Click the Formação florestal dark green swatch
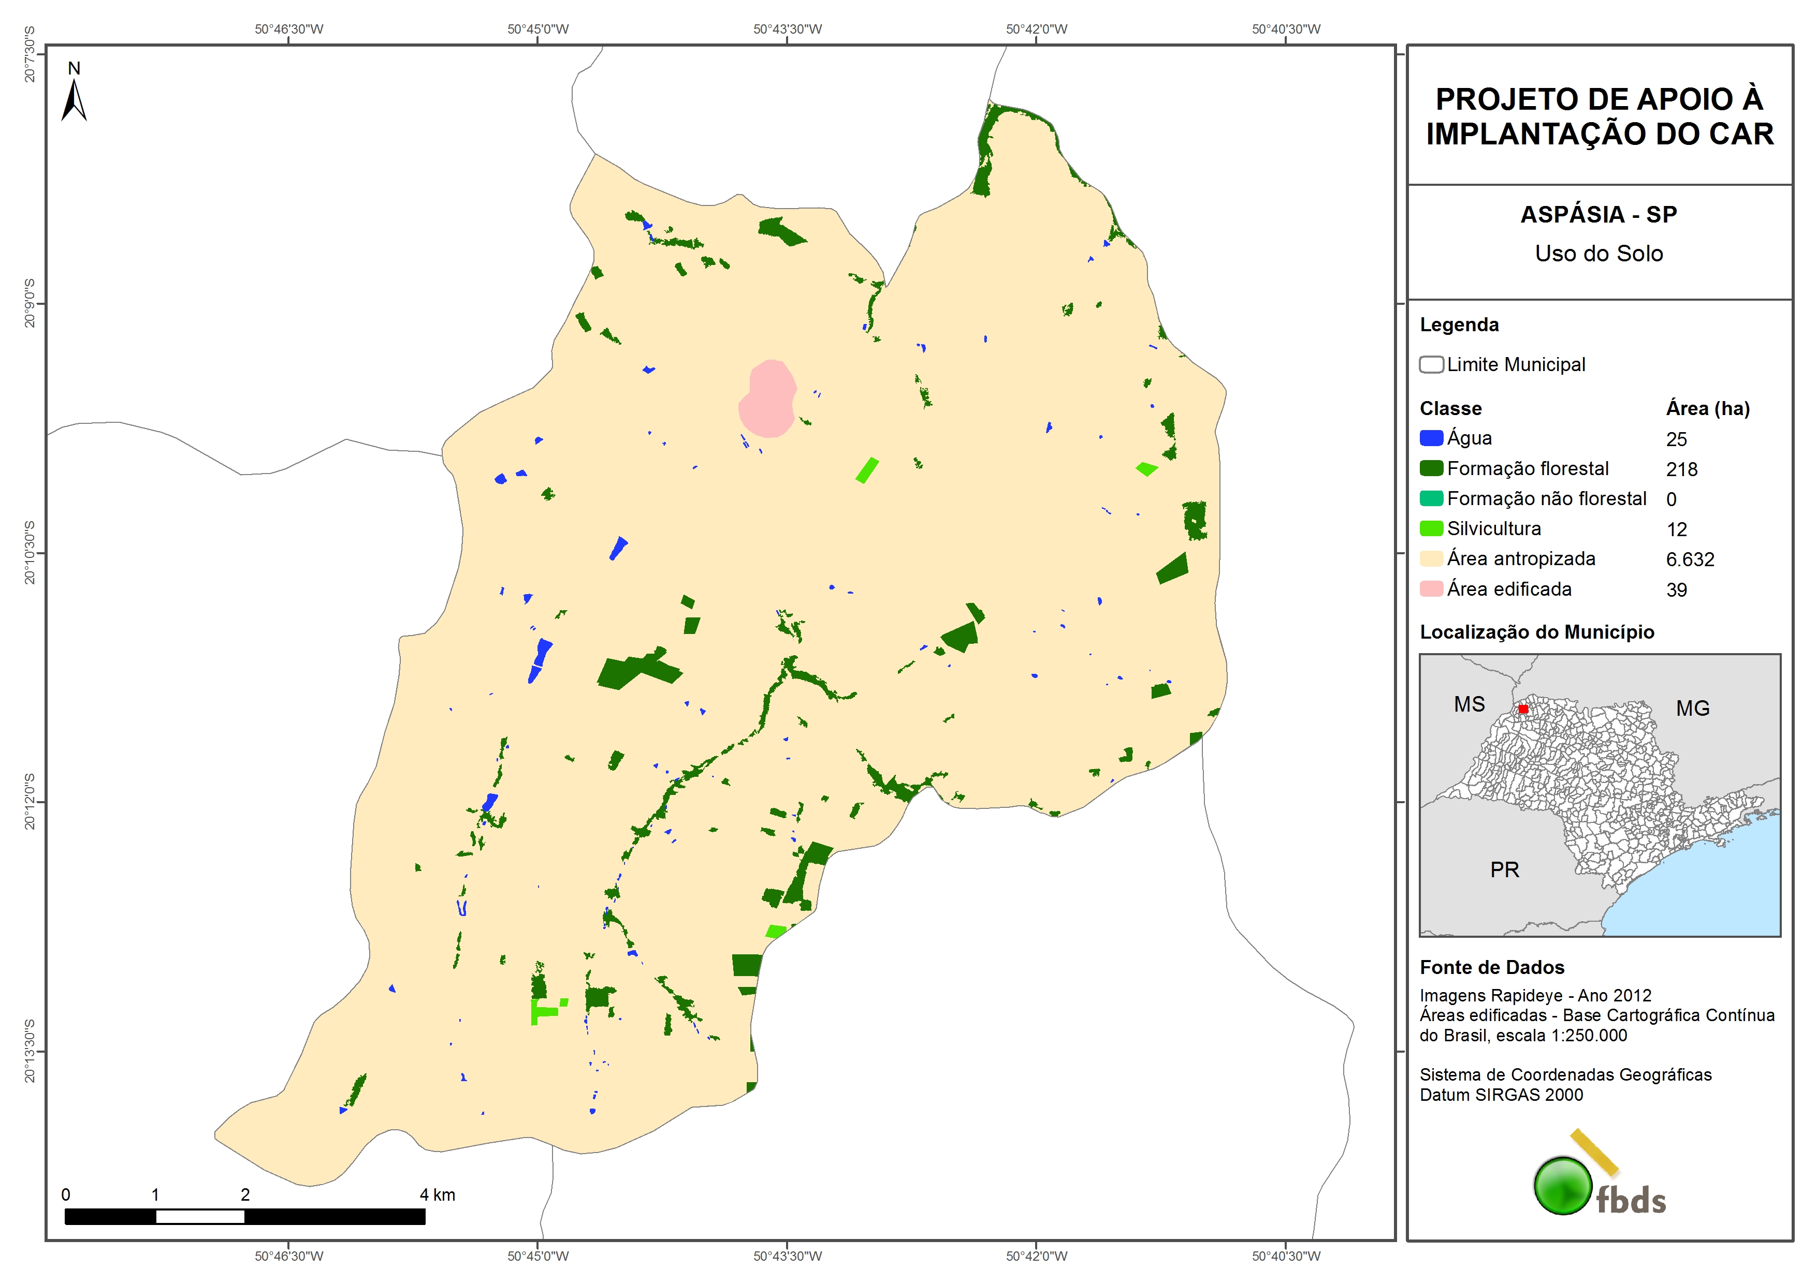This screenshot has height=1284, width=1817. click(1431, 468)
